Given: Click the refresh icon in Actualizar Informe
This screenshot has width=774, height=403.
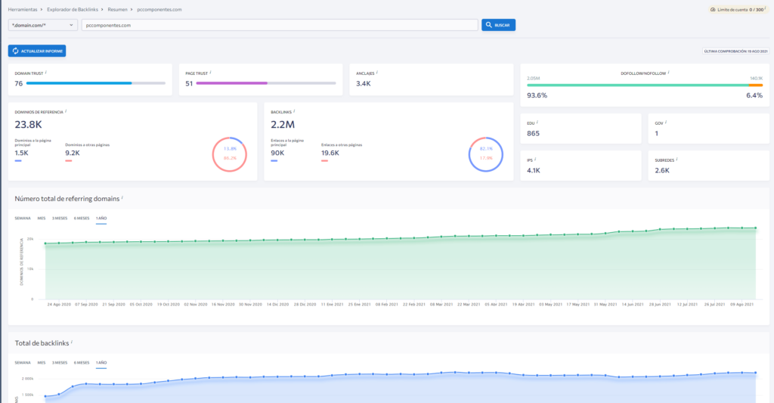Looking at the screenshot, I should click(15, 51).
